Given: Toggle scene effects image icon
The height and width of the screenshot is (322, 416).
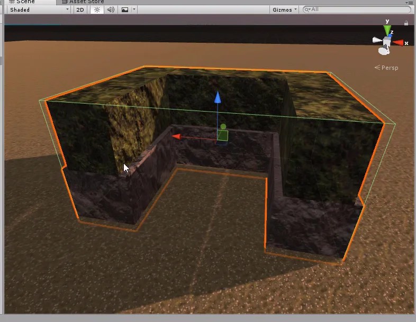Looking at the screenshot, I should [125, 10].
